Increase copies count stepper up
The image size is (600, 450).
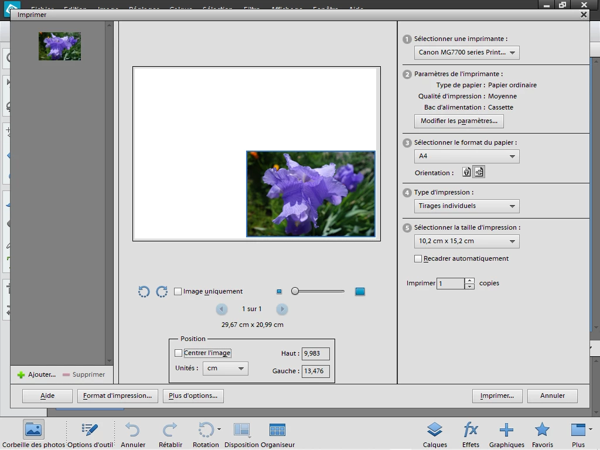469,281
